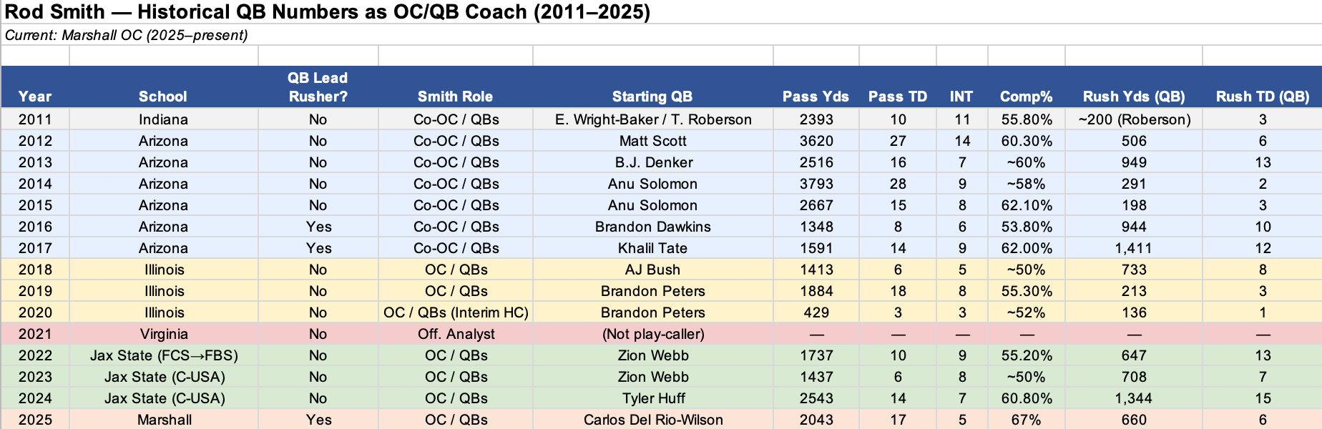This screenshot has height=429, width=1322.
Task: Click the 67% completion cell
Action: tap(1026, 420)
